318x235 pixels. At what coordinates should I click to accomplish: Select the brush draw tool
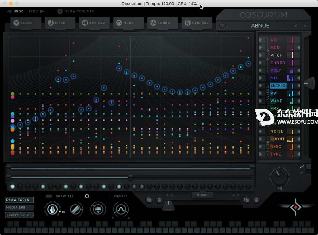(98, 209)
